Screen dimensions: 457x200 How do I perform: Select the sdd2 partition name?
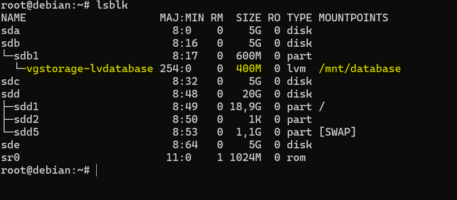click(x=26, y=120)
